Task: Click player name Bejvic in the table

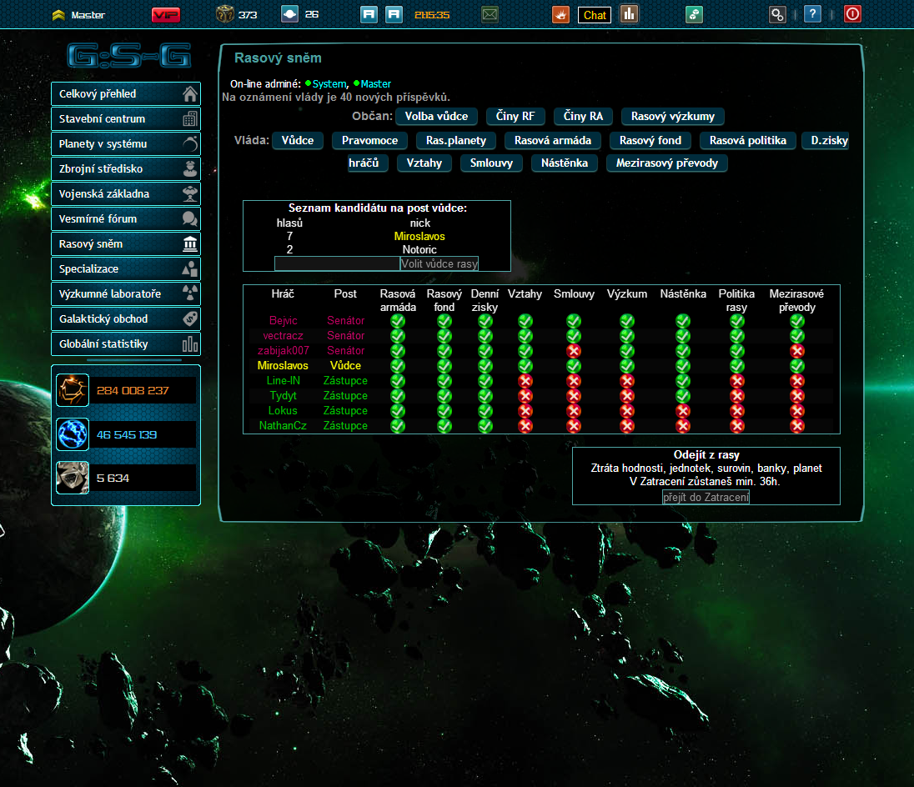Action: click(x=284, y=320)
